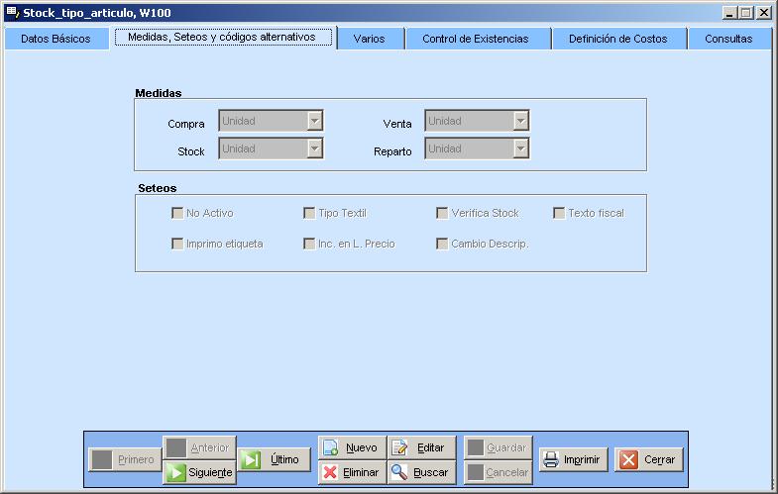Click the red X Eliminar icon

tap(331, 472)
